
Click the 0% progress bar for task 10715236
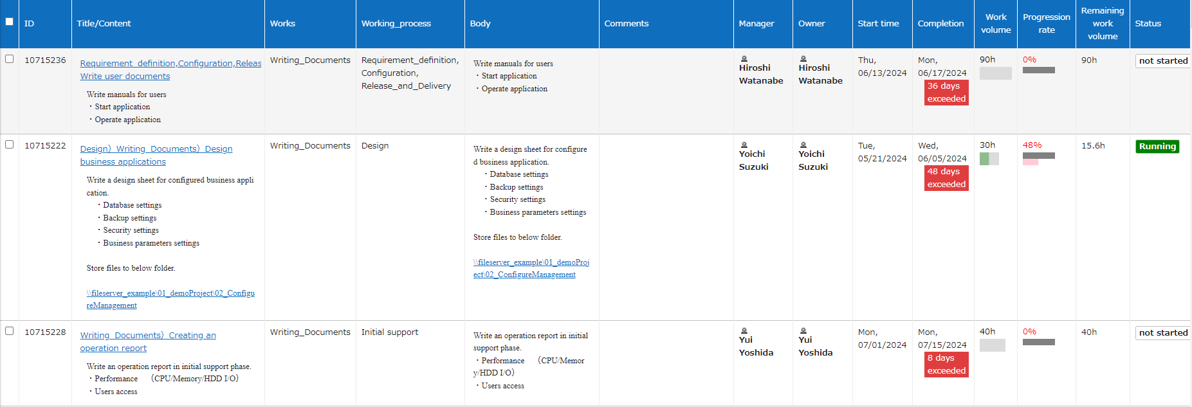pos(1039,70)
